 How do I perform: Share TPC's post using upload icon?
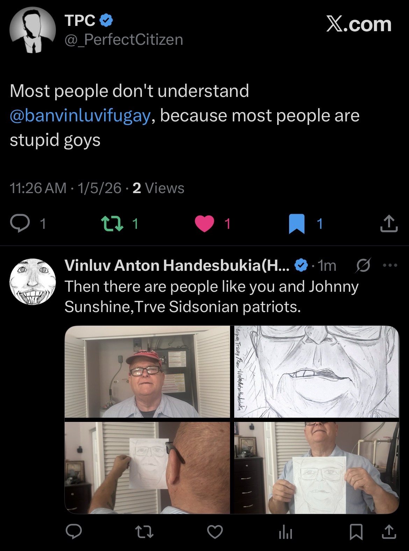pos(389,224)
